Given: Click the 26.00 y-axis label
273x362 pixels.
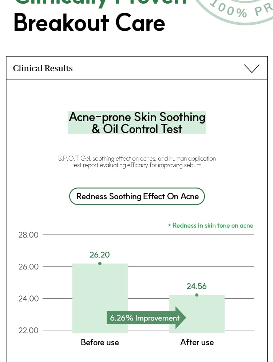Looking at the screenshot, I should coord(28,267).
